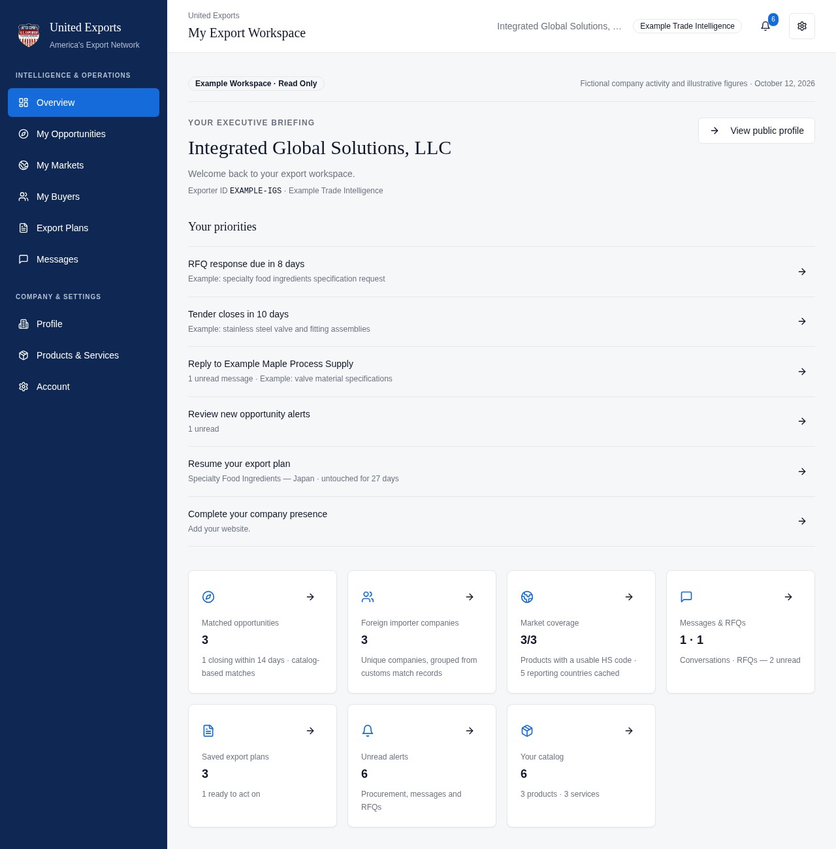Image resolution: width=836 pixels, height=849 pixels.
Task: Click arrow on Your catalog card
Action: (x=629, y=731)
